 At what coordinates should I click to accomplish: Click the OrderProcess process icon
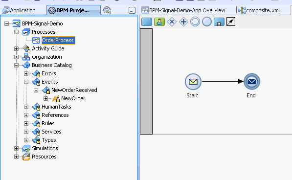coord(36,40)
